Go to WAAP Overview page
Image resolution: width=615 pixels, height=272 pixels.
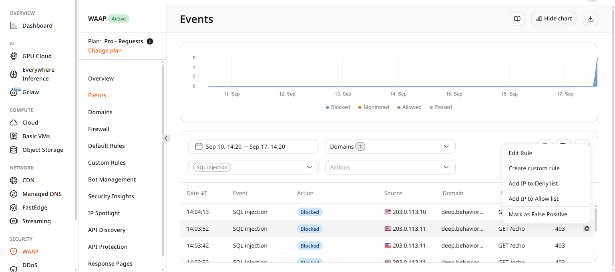101,79
